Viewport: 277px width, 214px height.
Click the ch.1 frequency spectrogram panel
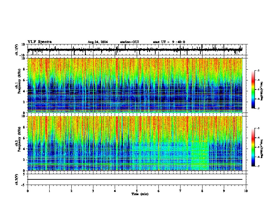click(135, 85)
